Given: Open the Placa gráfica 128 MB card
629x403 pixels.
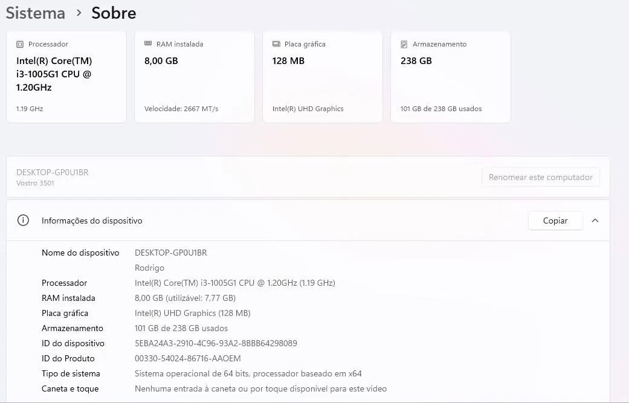Looking at the screenshot, I should click(x=323, y=77).
